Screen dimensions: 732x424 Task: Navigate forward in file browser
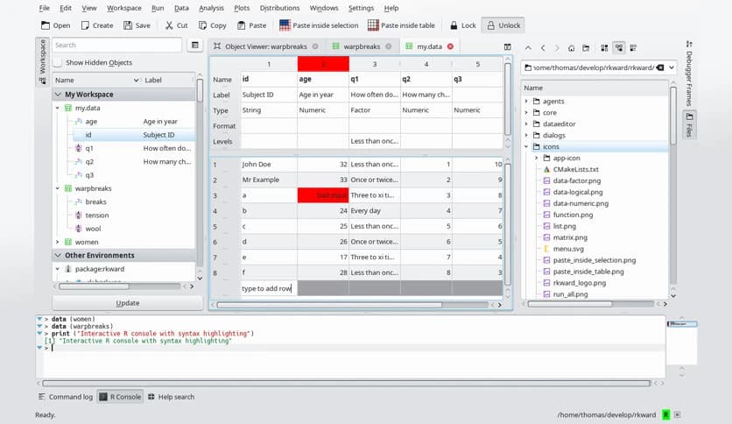point(557,47)
